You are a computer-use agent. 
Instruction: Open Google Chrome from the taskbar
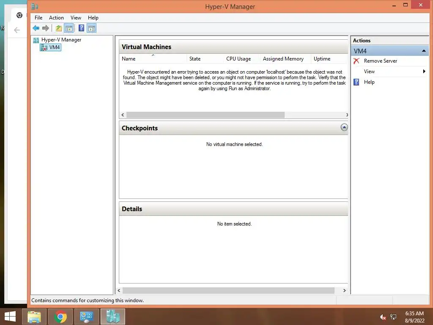(60, 317)
